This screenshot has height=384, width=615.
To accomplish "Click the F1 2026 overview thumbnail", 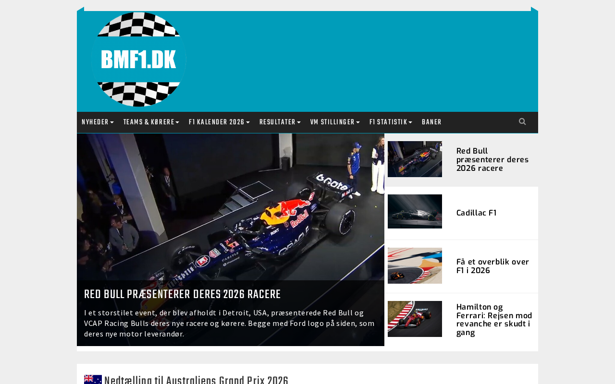I will [x=415, y=266].
